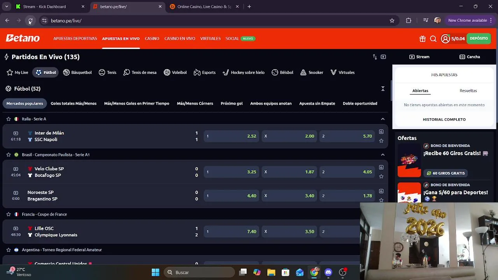Open stream icon for Inter de Milán match
Image resolution: width=498 pixels, height=280 pixels.
pyautogui.click(x=16, y=133)
